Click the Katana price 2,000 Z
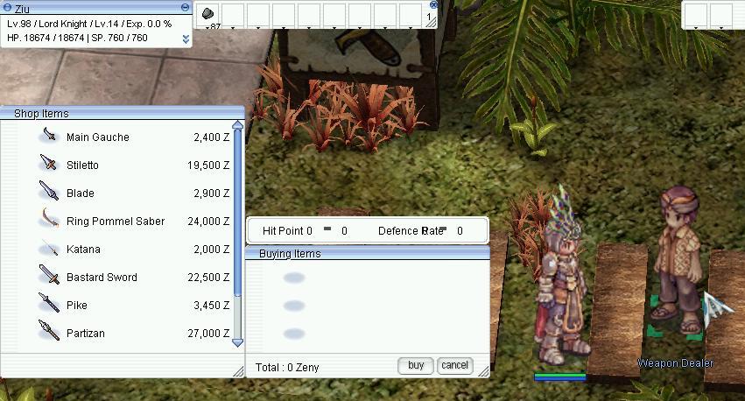745x401 pixels. pos(212,250)
